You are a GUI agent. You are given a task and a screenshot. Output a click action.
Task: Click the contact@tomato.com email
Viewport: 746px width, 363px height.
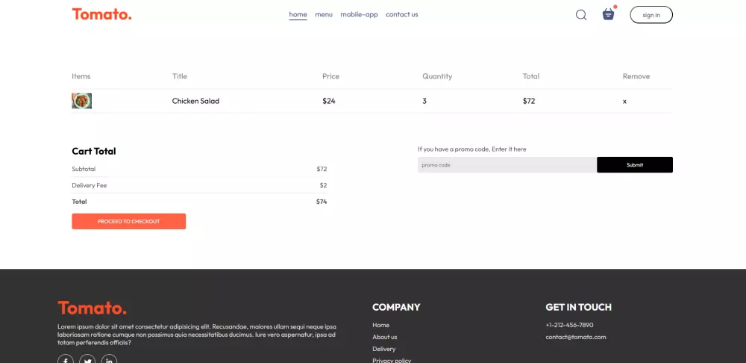575,337
